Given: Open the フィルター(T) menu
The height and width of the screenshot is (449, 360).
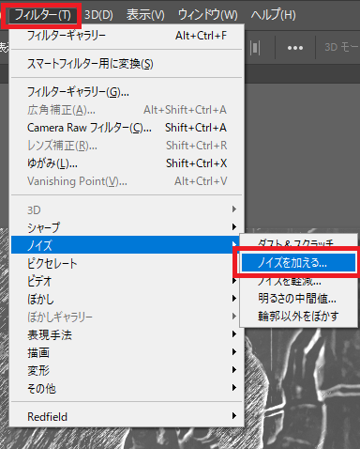Looking at the screenshot, I should 43,15.
